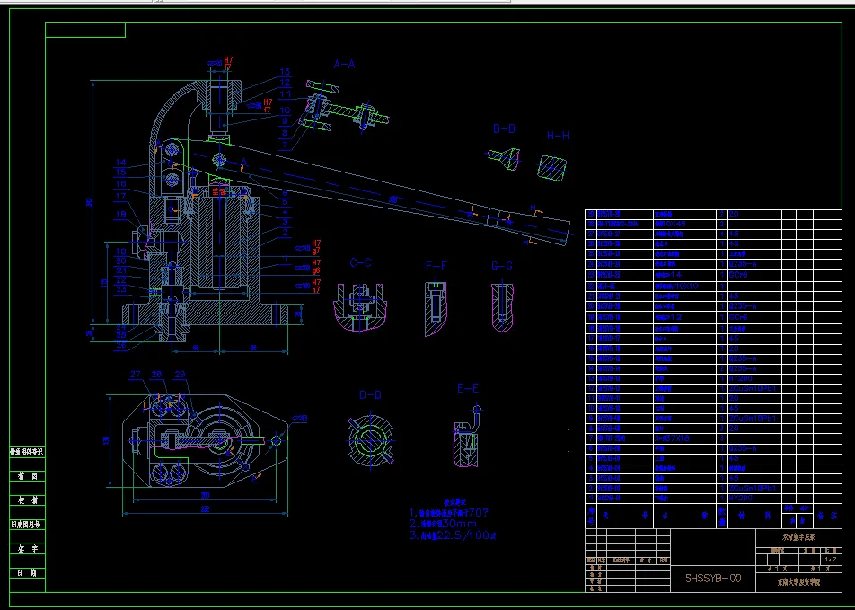Click the 232 overall width dimension
Viewport: 855px width, 610px height.
click(206, 509)
